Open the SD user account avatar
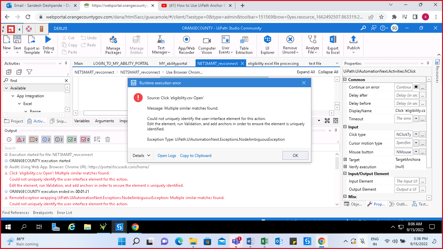Image resolution: width=443 pixels, height=249 pixels. tap(394, 28)
